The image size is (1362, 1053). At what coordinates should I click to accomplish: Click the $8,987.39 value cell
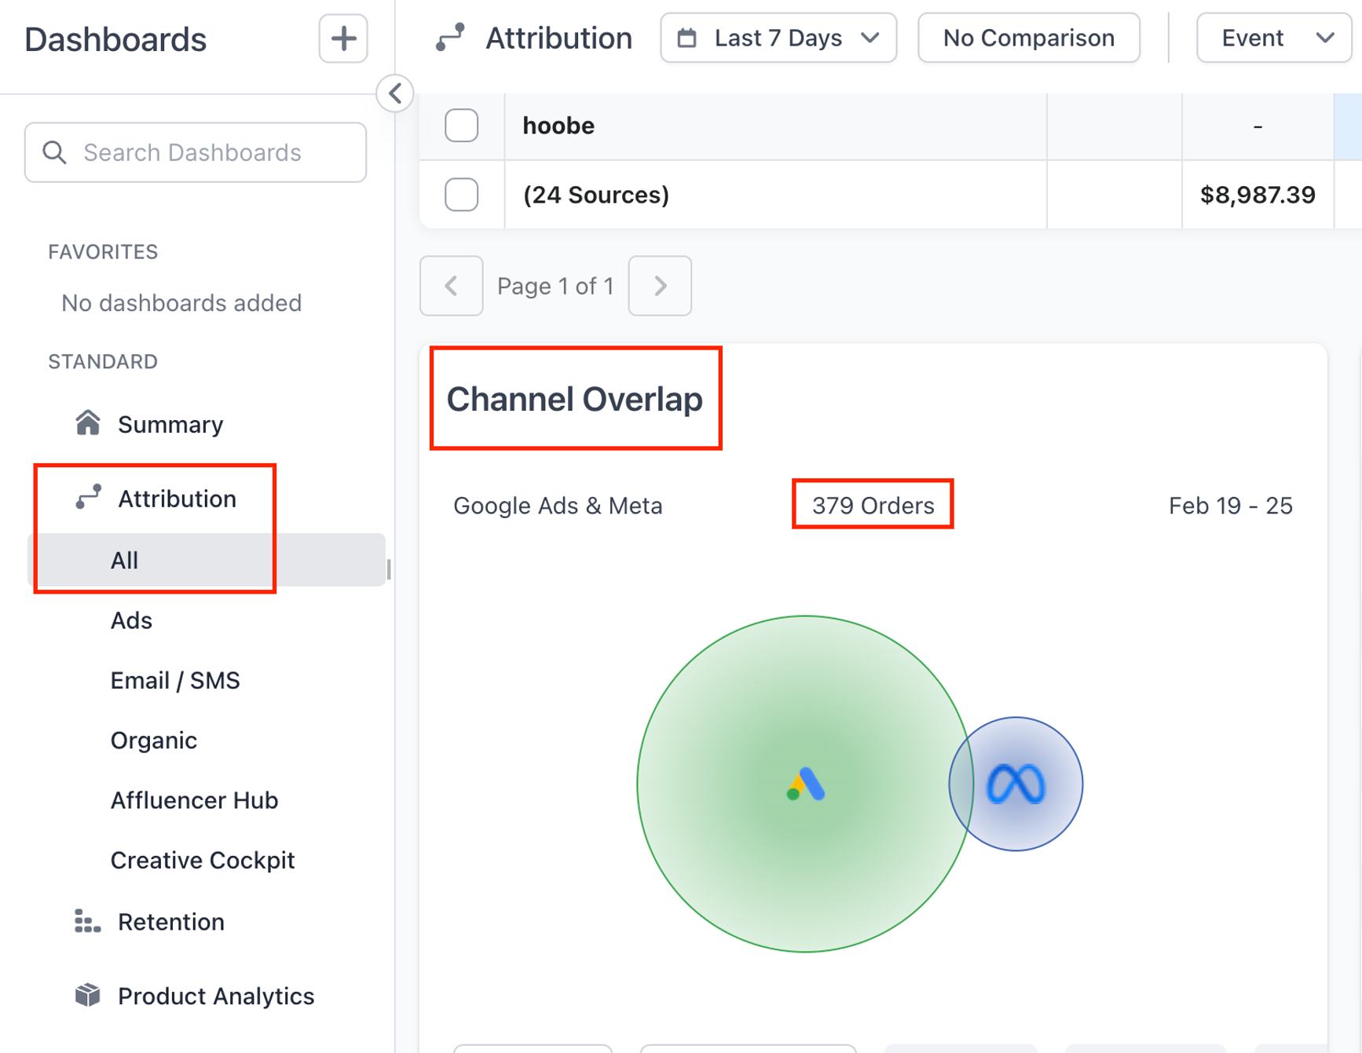point(1258,195)
